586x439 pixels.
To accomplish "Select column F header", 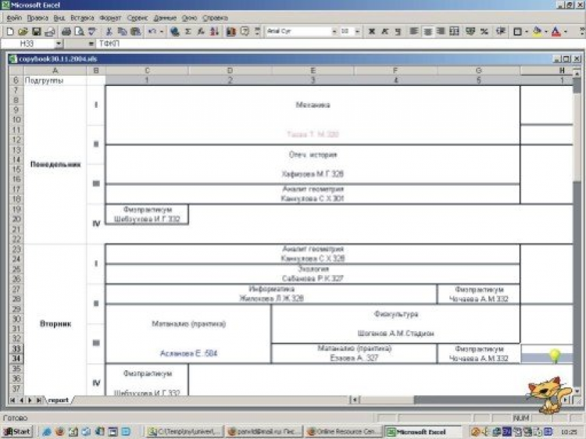I will pyautogui.click(x=395, y=70).
